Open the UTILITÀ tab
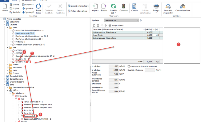 [x=43, y=1]
